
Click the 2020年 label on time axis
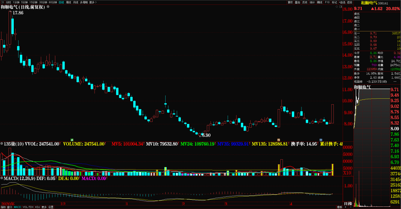pyautogui.click(x=7, y=204)
